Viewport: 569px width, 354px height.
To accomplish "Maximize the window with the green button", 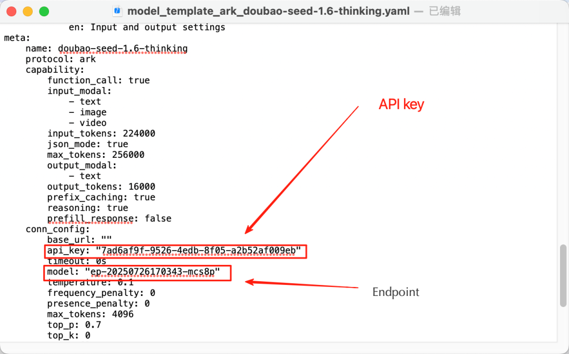I will point(44,11).
